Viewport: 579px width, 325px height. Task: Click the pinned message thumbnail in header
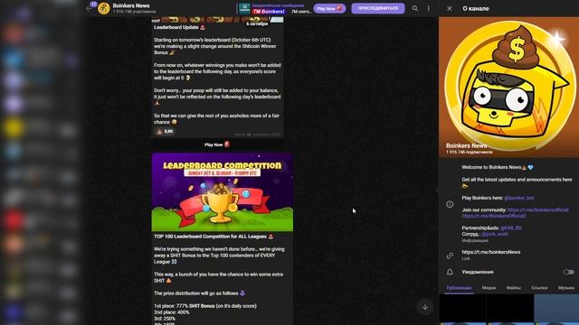click(x=244, y=8)
